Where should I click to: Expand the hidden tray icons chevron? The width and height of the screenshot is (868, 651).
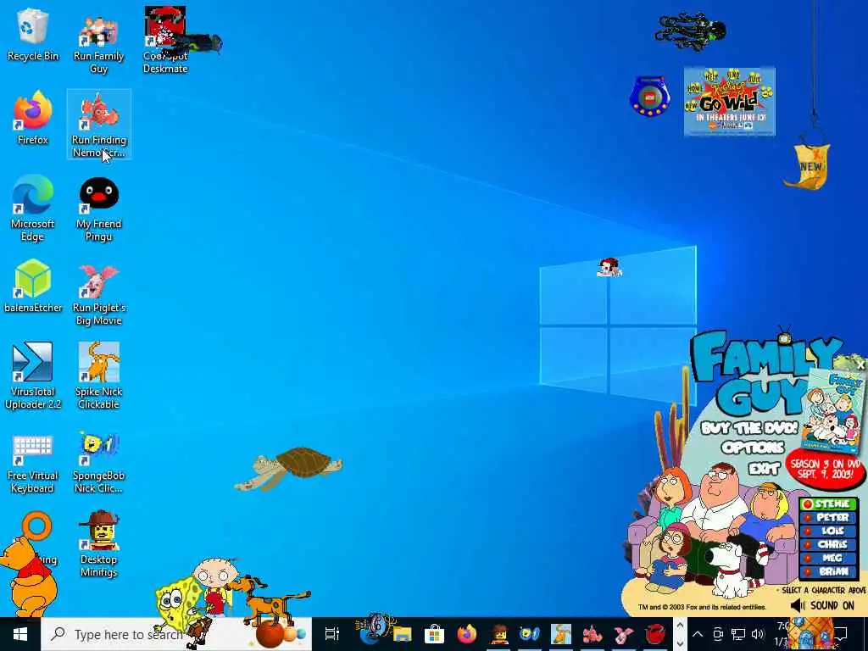point(698,634)
